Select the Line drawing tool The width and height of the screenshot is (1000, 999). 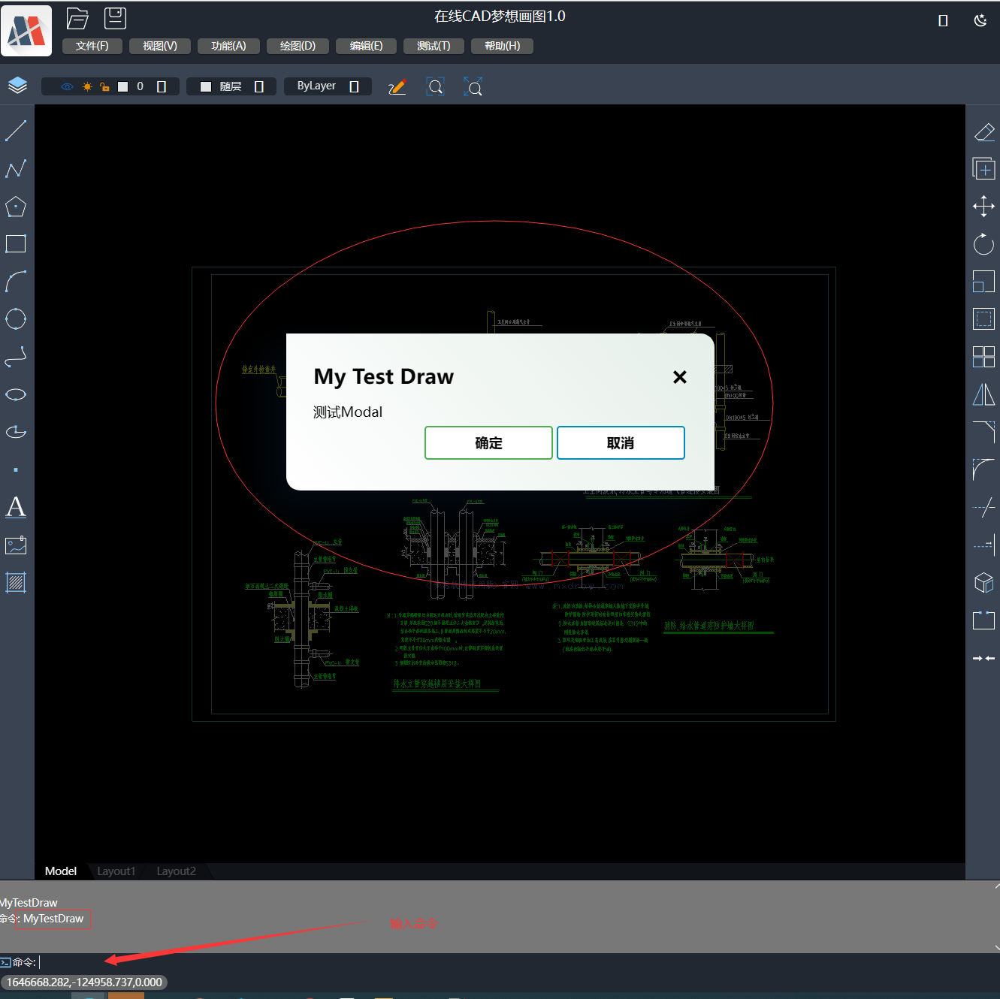point(16,131)
